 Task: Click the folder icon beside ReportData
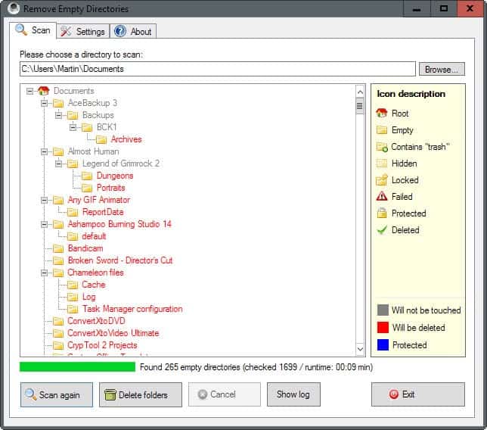click(x=73, y=212)
